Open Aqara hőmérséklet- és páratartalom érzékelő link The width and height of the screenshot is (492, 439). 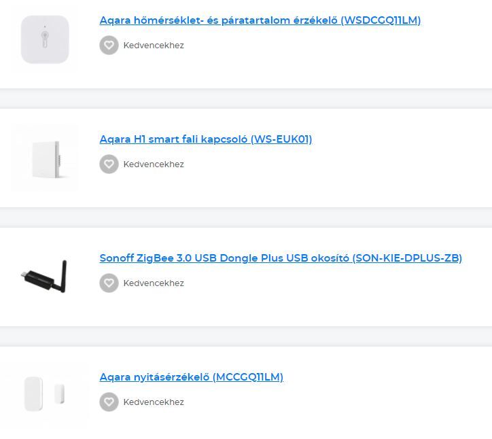tap(260, 20)
